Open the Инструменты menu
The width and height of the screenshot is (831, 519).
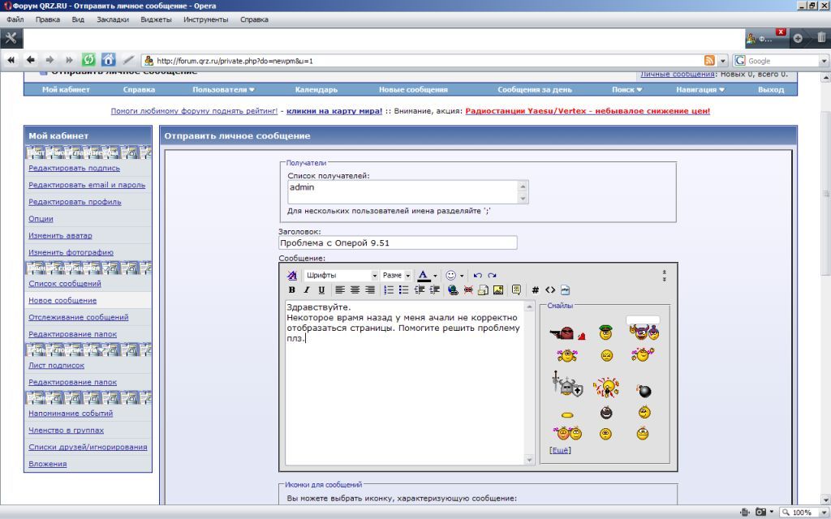(x=205, y=19)
